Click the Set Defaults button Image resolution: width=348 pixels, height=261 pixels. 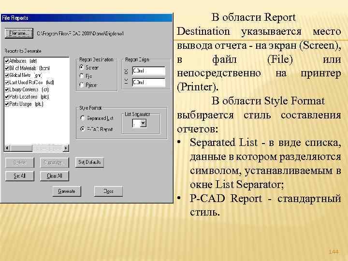click(89, 162)
